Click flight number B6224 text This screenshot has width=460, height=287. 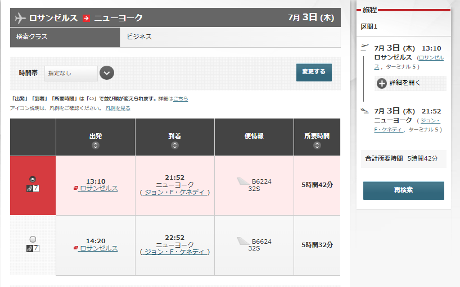click(x=261, y=181)
